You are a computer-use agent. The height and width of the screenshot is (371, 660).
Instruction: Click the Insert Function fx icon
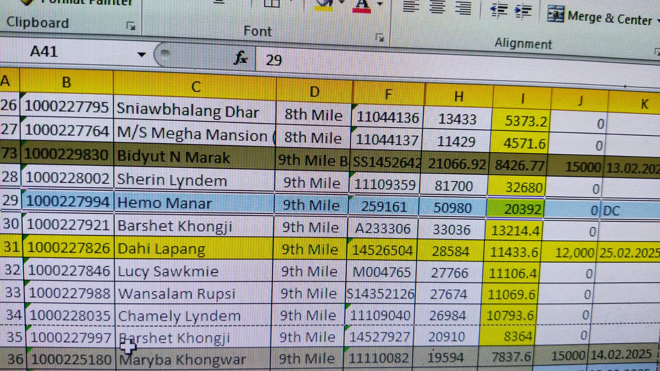(241, 58)
